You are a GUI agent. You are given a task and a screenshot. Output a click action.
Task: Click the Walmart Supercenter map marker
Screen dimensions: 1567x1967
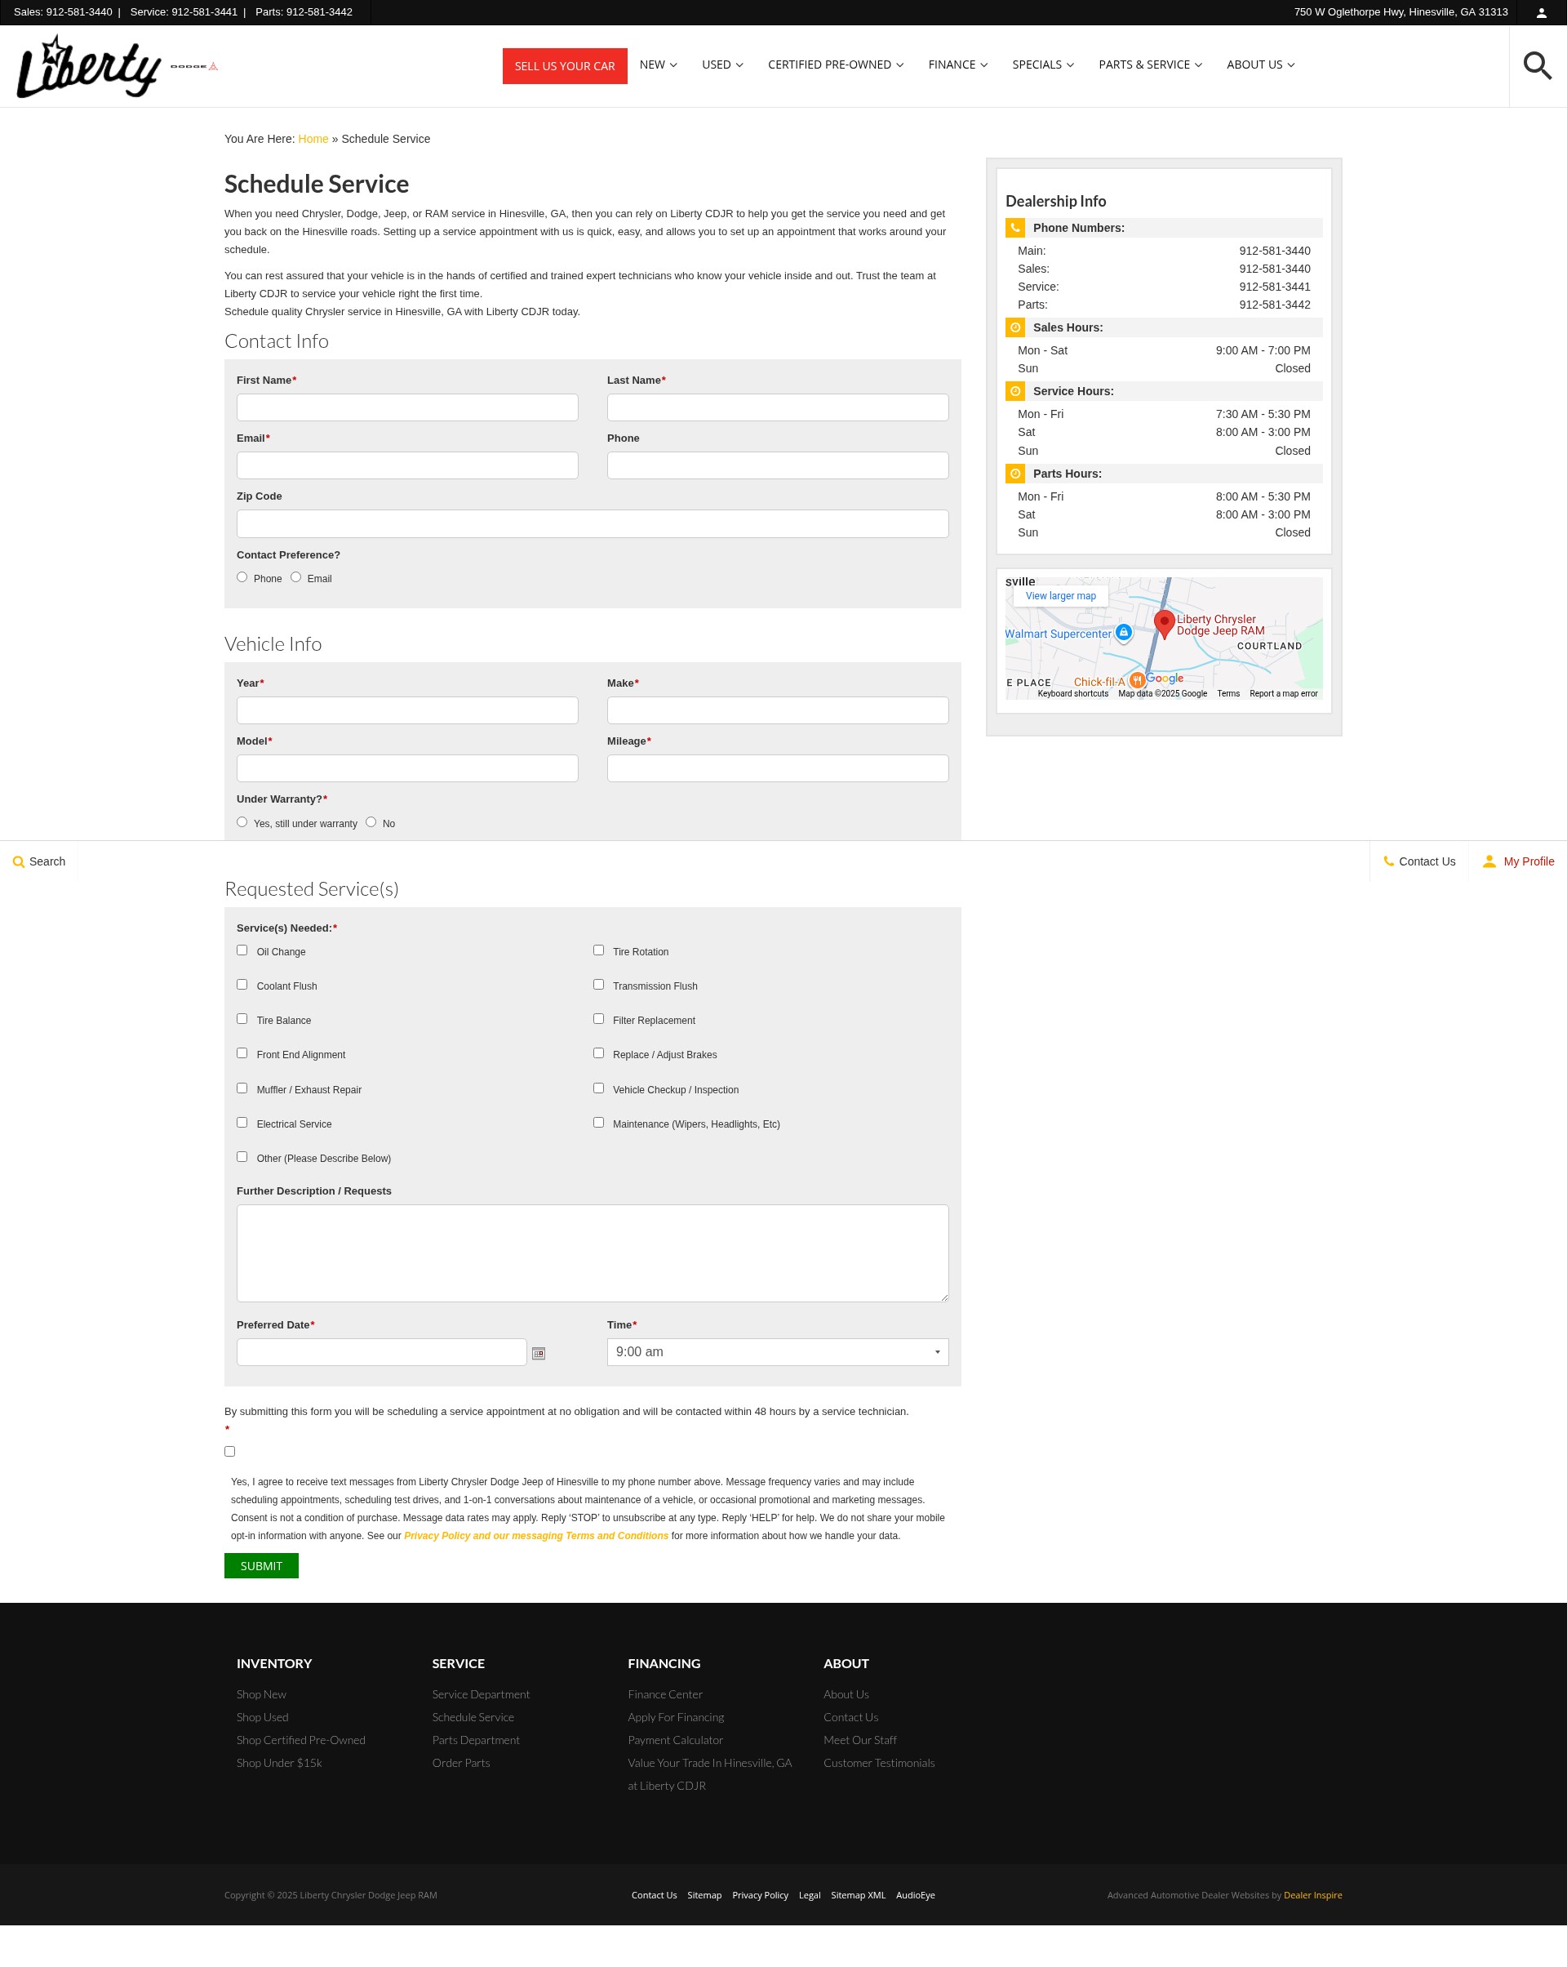[1124, 633]
